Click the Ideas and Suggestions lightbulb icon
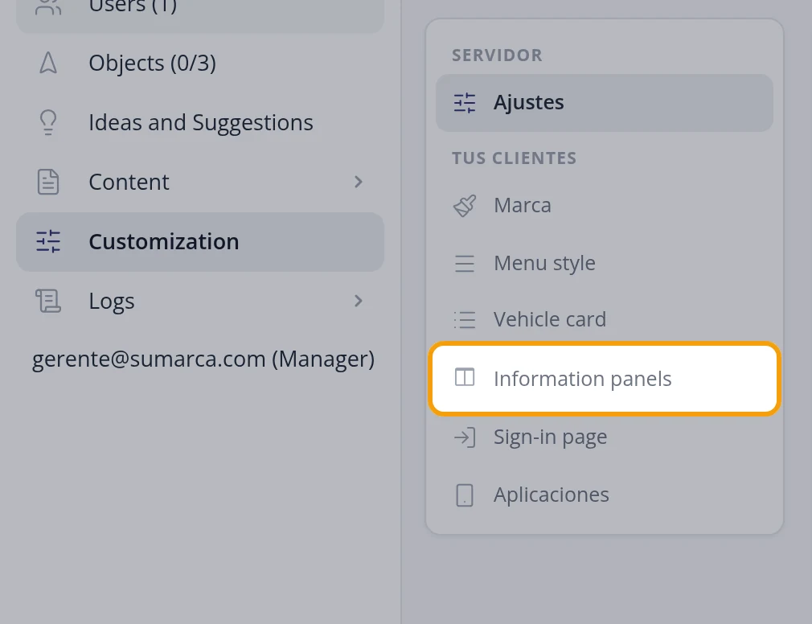Image resolution: width=812 pixels, height=624 pixels. [x=48, y=123]
